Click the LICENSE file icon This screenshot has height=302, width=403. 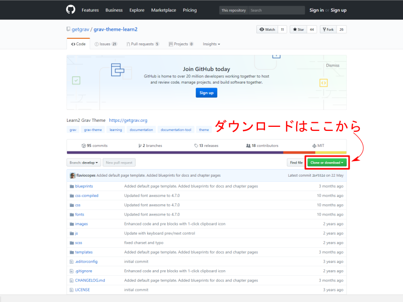pos(72,290)
